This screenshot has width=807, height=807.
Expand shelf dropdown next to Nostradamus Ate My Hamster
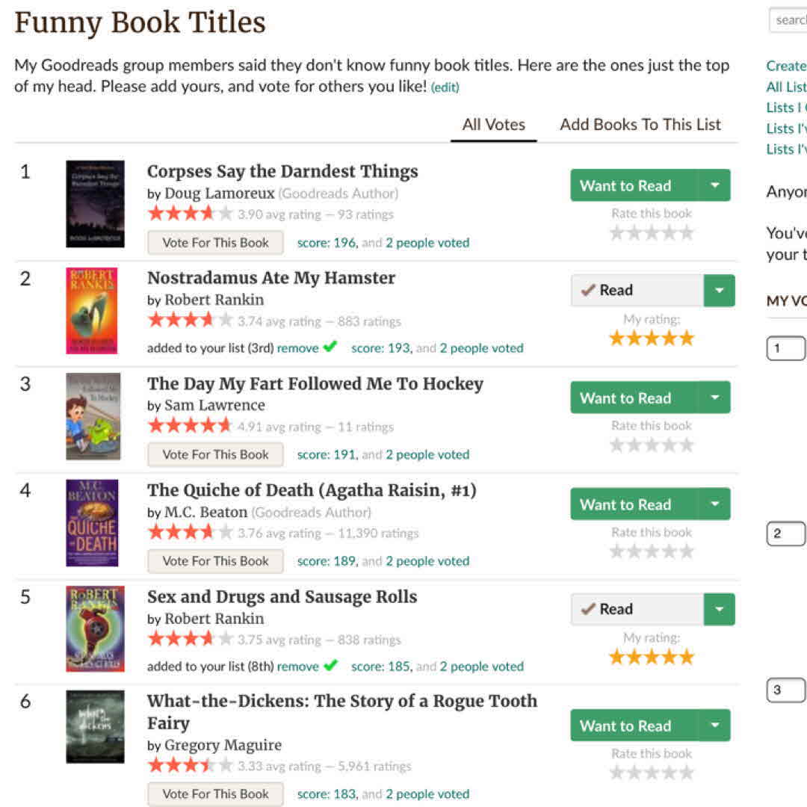point(719,291)
